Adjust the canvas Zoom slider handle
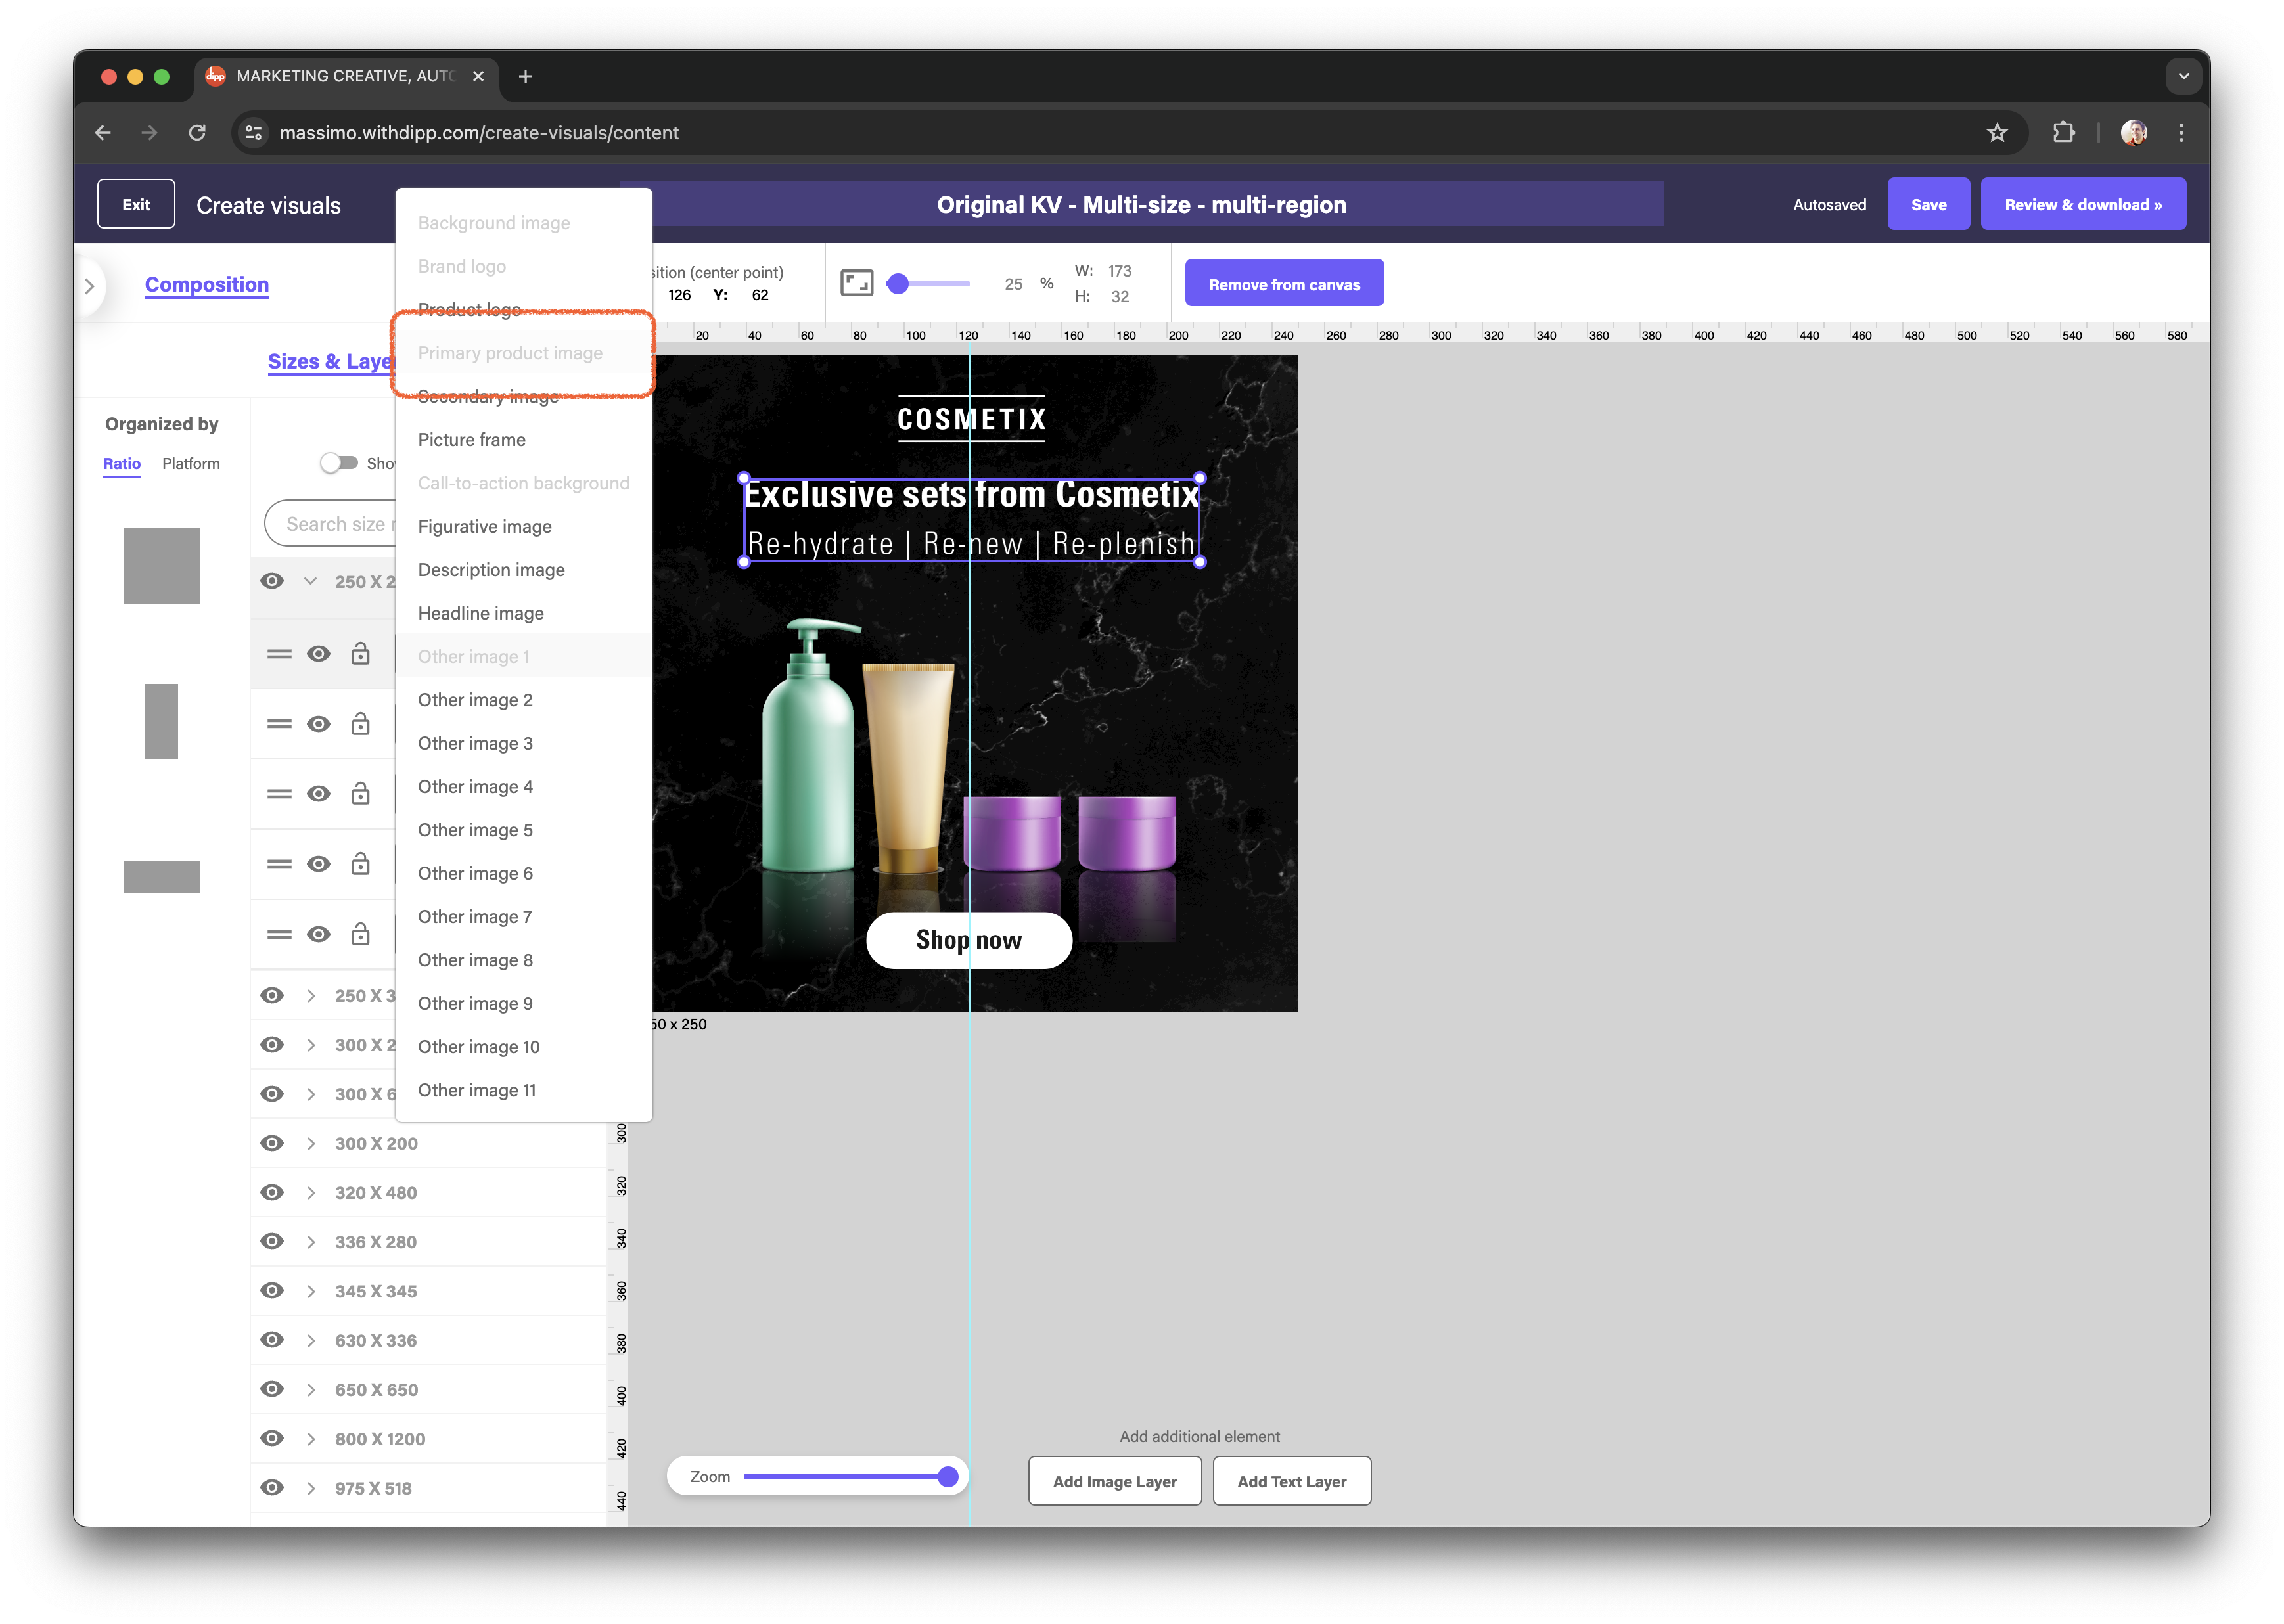 [948, 1477]
